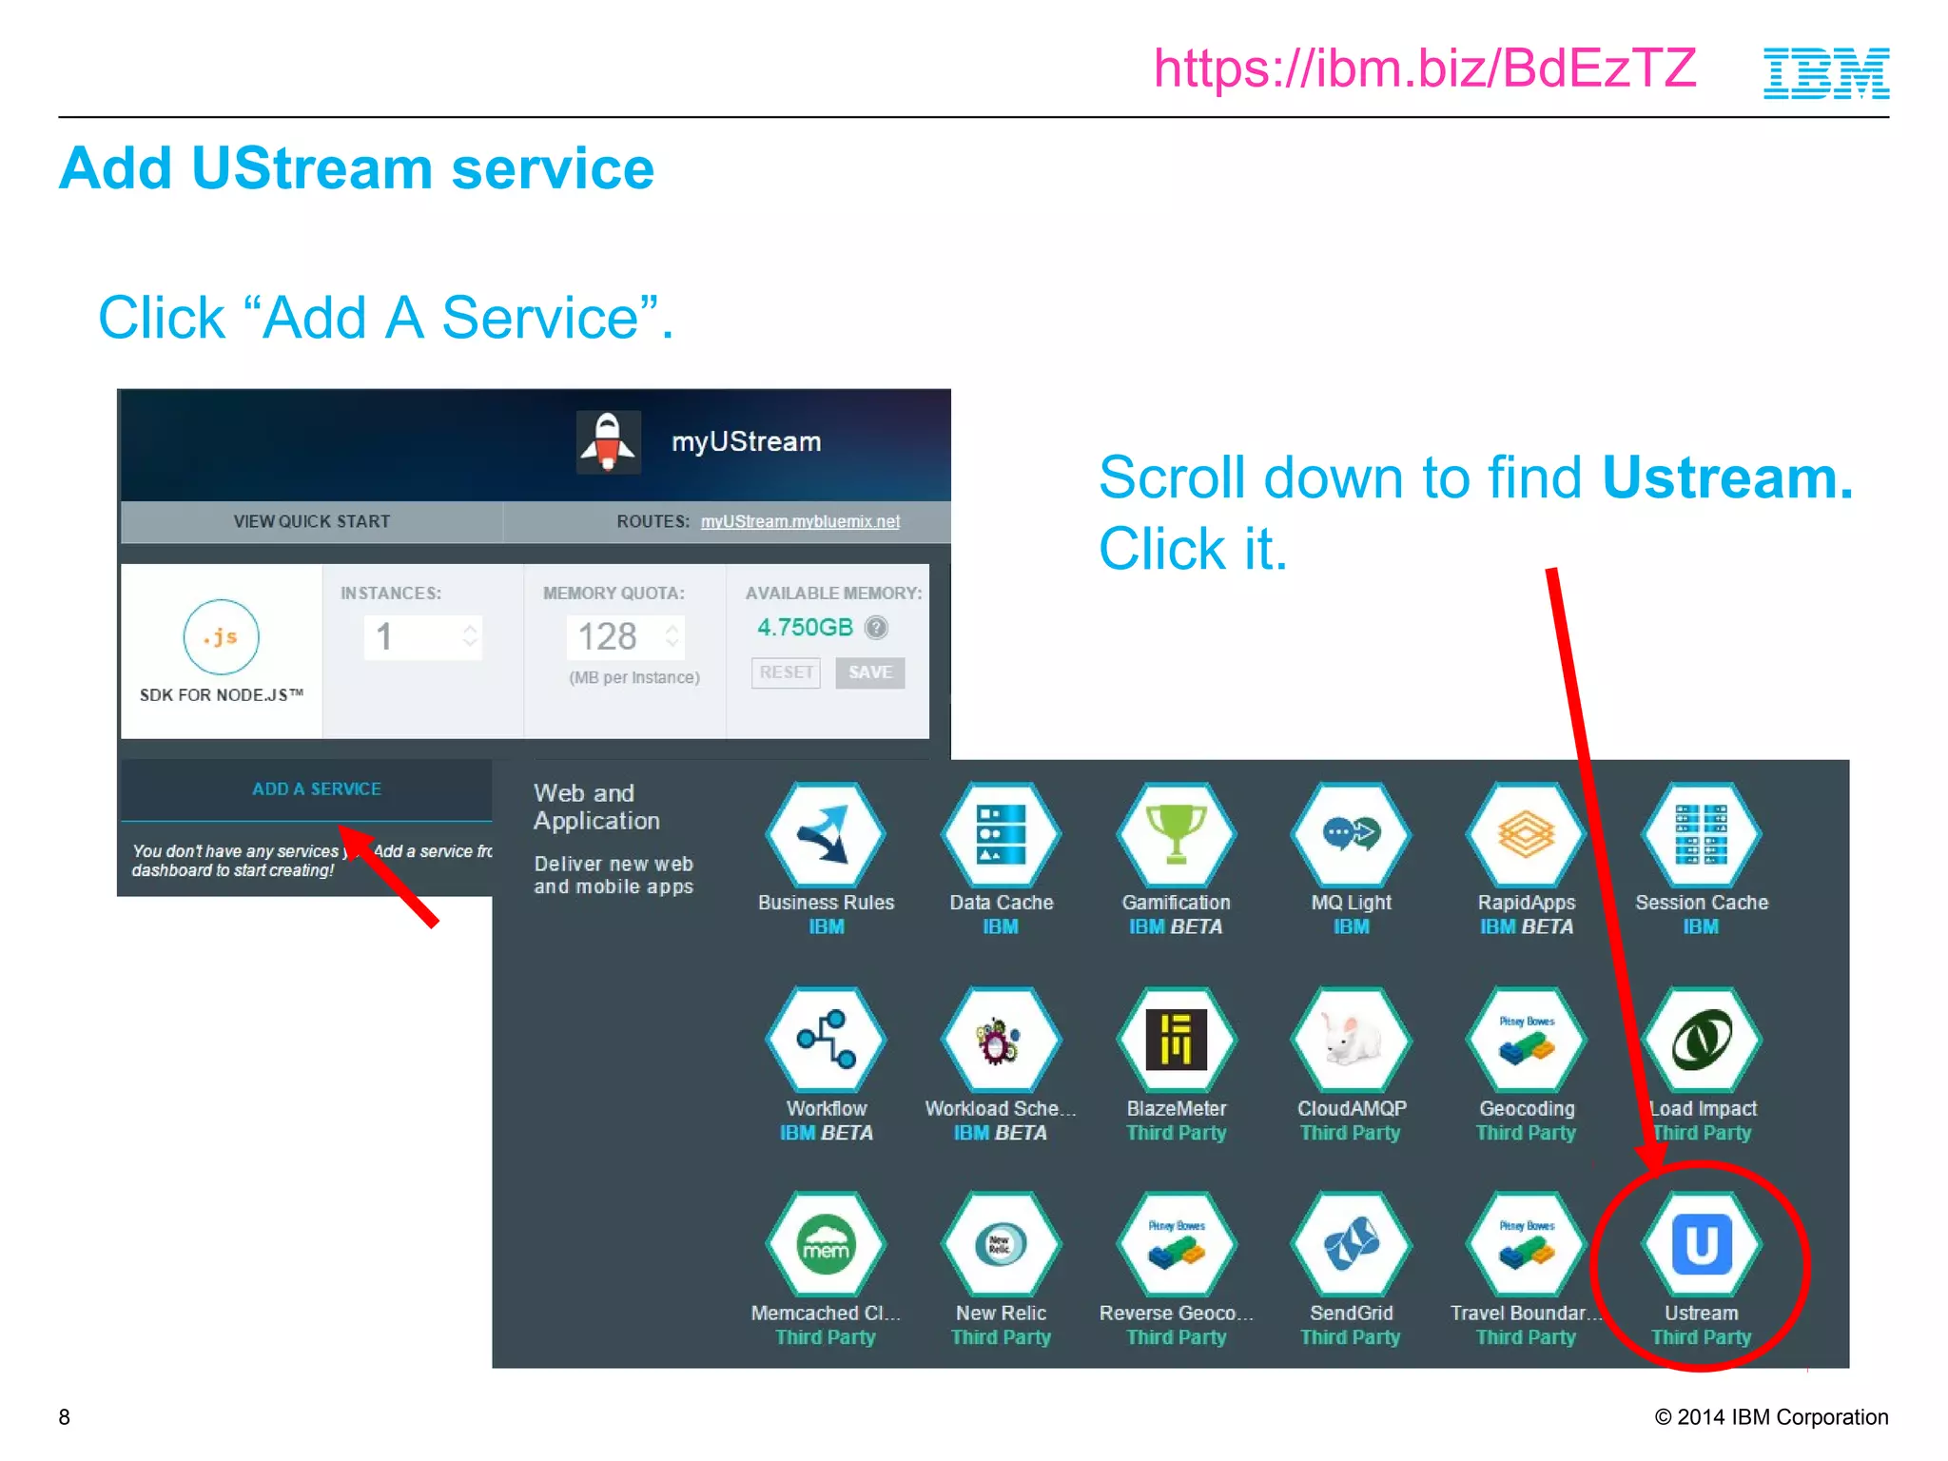Viewport: 1948px width, 1461px height.
Task: Click the Reset button
Action: 786,672
